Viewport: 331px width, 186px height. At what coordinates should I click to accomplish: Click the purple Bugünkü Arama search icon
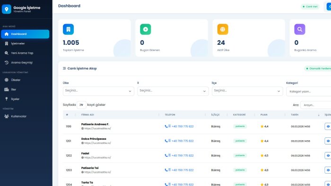point(300,29)
